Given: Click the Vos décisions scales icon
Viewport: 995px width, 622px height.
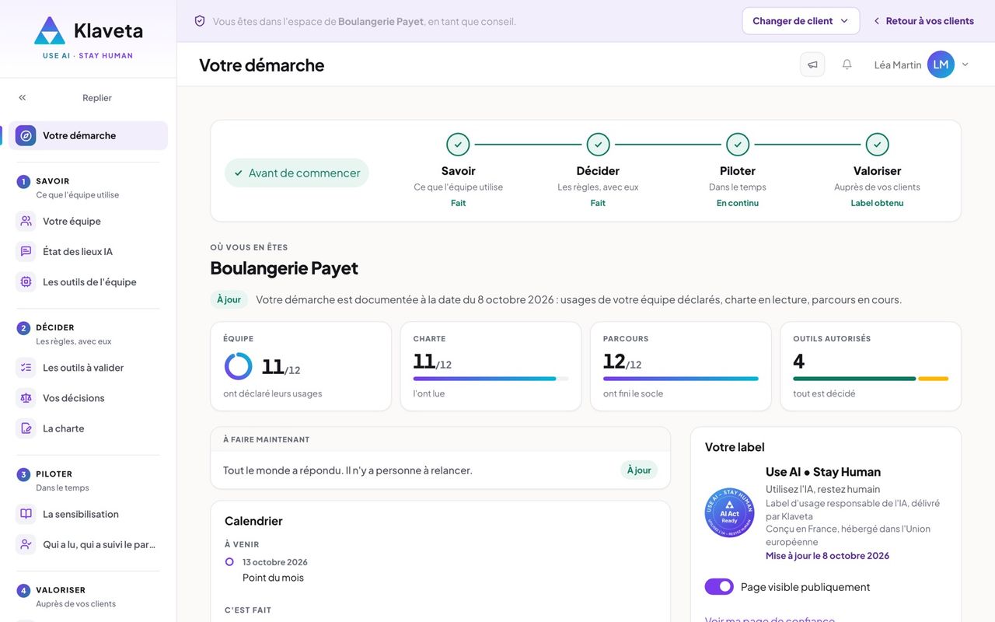Looking at the screenshot, I should pos(26,397).
